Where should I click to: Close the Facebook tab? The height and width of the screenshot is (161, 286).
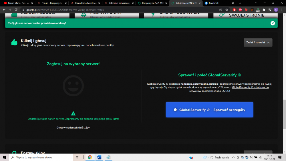click(233, 3)
